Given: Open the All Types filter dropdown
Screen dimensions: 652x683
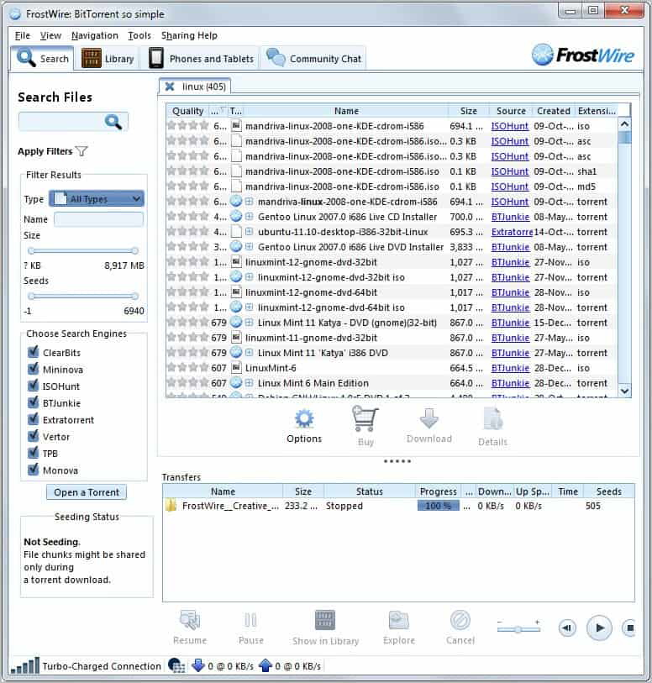Looking at the screenshot, I should point(97,198).
